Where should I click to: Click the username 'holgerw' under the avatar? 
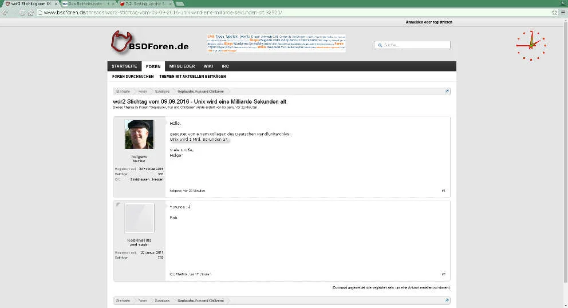pos(140,156)
